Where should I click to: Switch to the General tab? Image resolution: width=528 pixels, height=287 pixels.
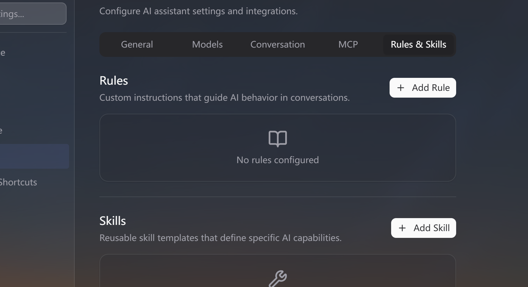137,44
